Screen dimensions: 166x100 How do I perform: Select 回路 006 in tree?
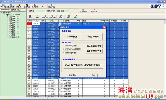(16, 27)
